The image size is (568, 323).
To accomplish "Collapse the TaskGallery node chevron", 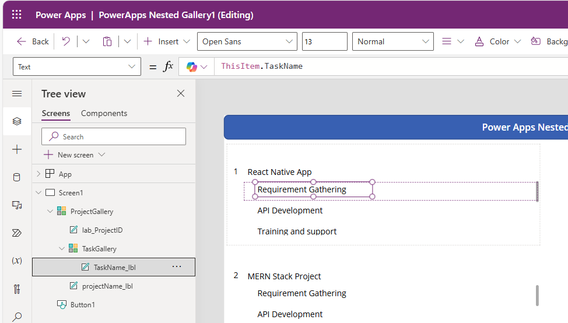I will tap(62, 248).
